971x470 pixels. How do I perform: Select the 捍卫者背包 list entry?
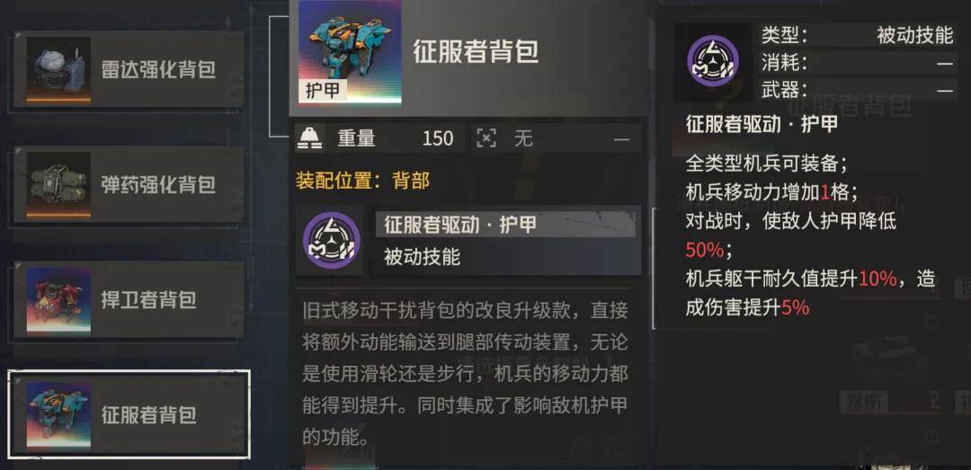(x=129, y=300)
